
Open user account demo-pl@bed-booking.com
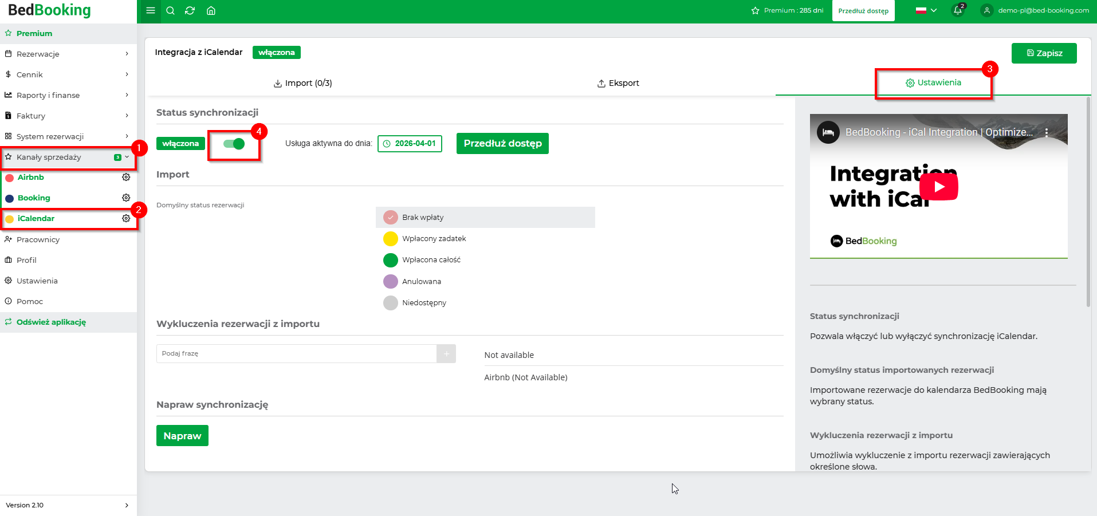(x=1035, y=10)
